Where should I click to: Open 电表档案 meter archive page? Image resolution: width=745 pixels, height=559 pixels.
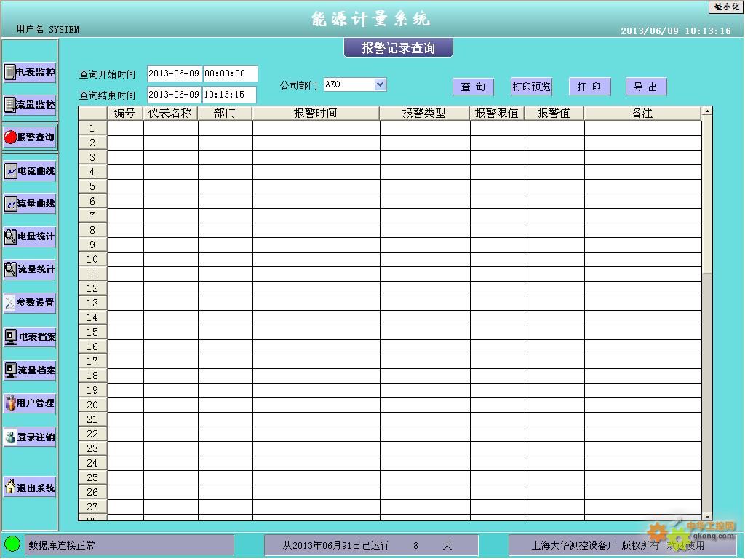[x=30, y=337]
